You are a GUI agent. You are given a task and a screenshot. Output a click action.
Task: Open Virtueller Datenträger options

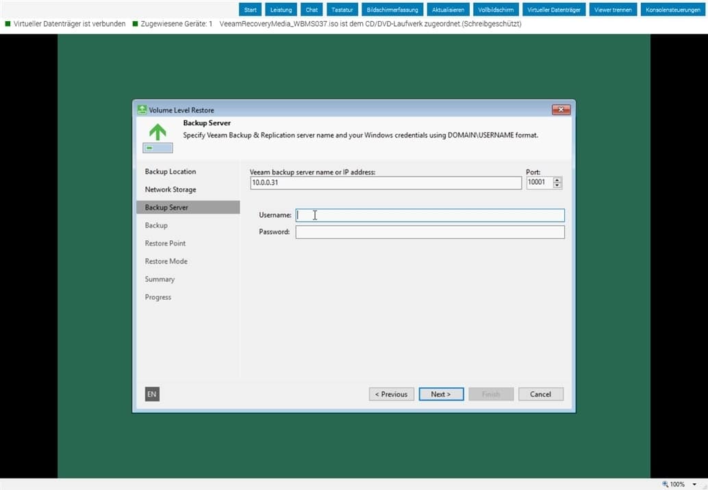[x=554, y=10]
